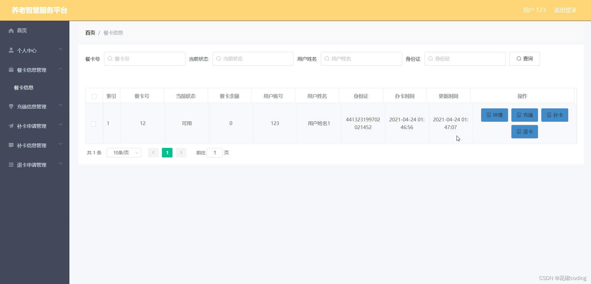This screenshot has height=284, width=591.
Task: Go to next page with arrow control
Action: (181, 152)
